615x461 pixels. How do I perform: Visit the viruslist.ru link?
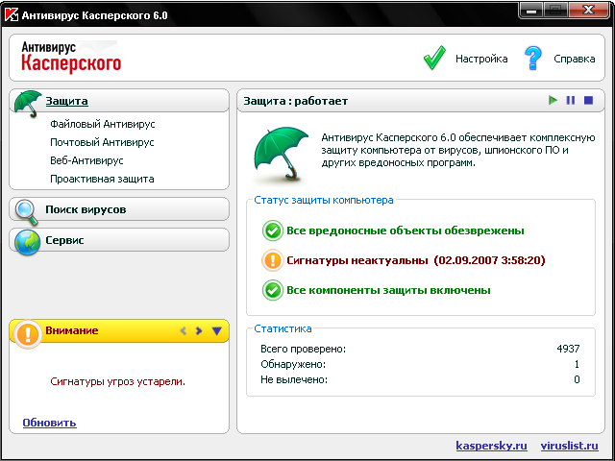coord(570,446)
